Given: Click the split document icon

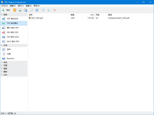Looking at the screenshot, I should tap(4, 54).
